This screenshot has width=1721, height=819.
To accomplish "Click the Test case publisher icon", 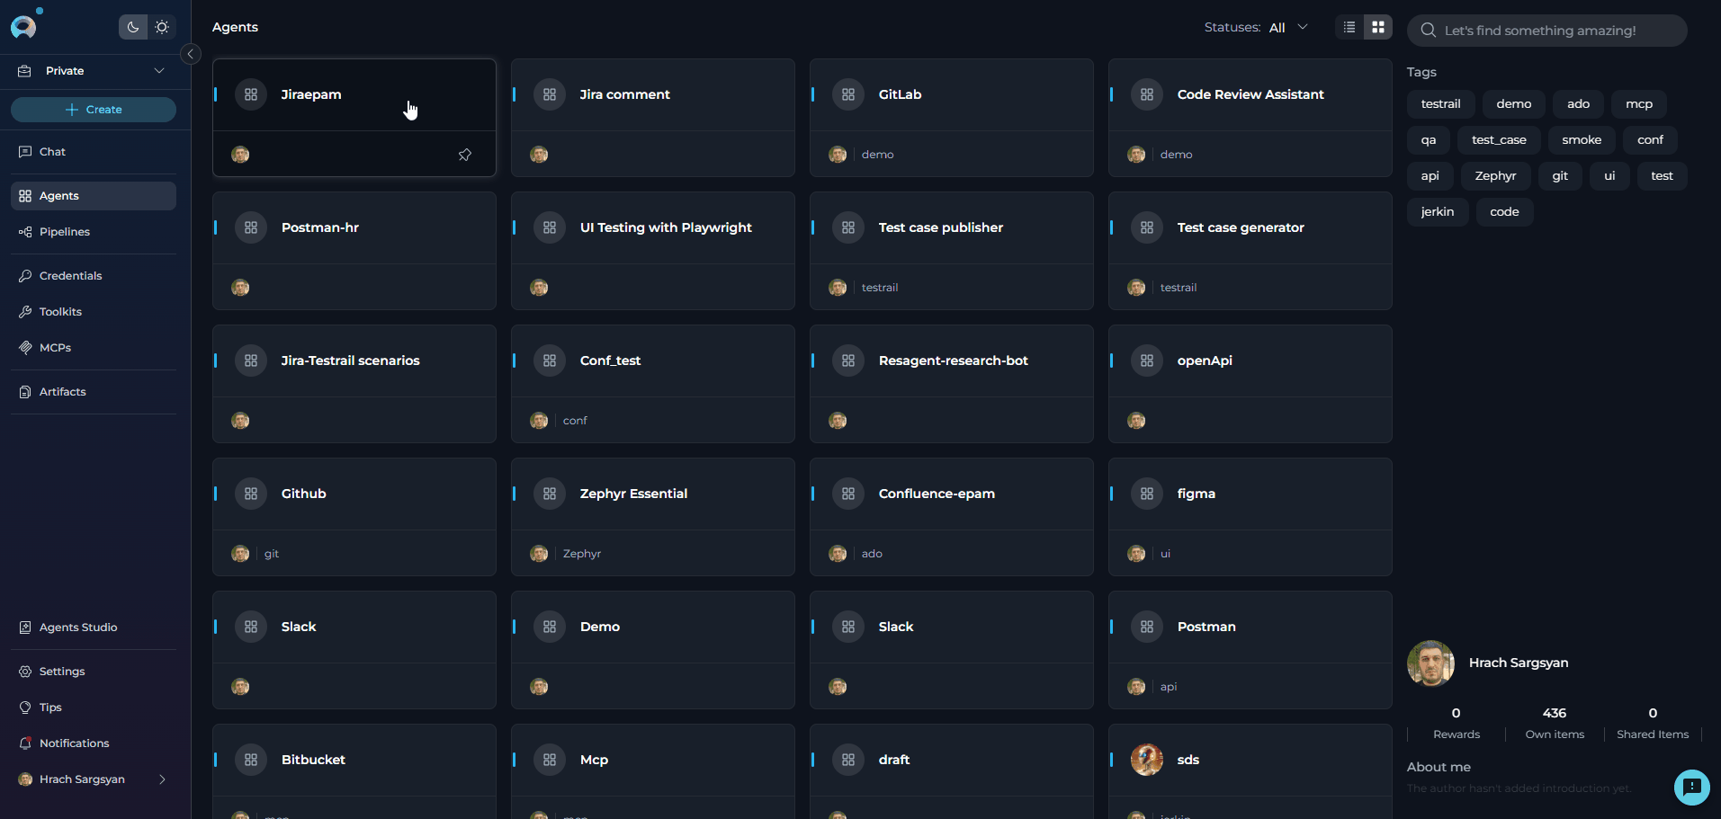I will click(x=848, y=227).
